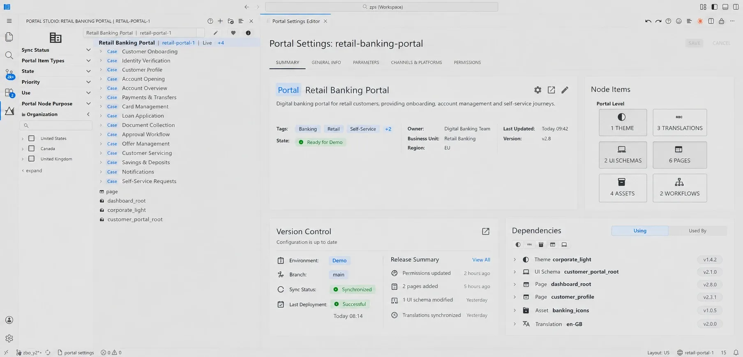Click the 2 Workflows tile
743x357 pixels.
[680, 188]
